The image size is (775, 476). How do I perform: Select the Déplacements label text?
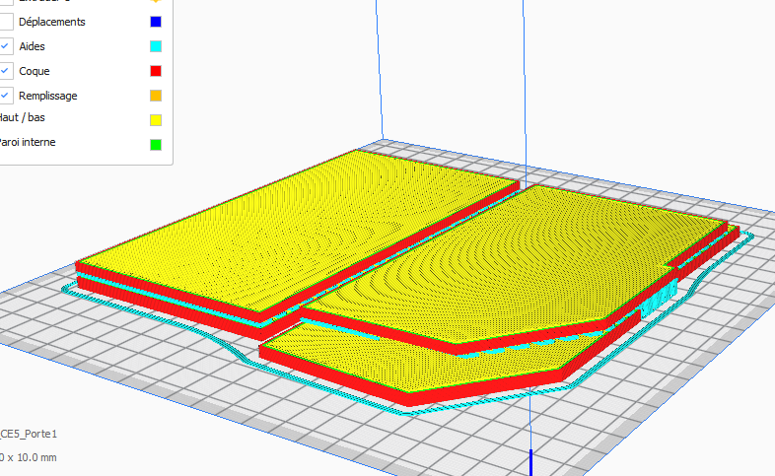click(52, 23)
